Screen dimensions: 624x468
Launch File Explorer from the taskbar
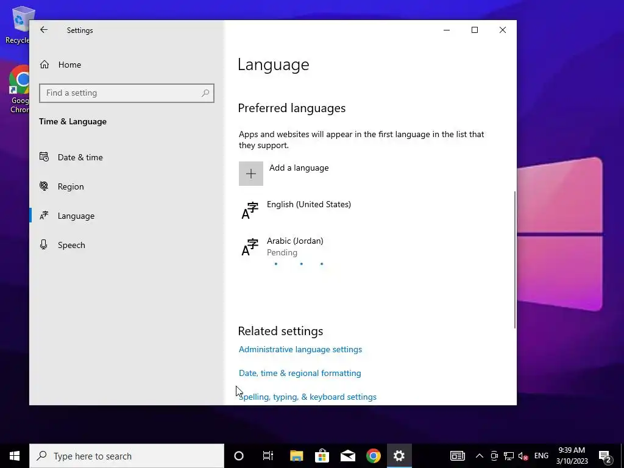(297, 456)
